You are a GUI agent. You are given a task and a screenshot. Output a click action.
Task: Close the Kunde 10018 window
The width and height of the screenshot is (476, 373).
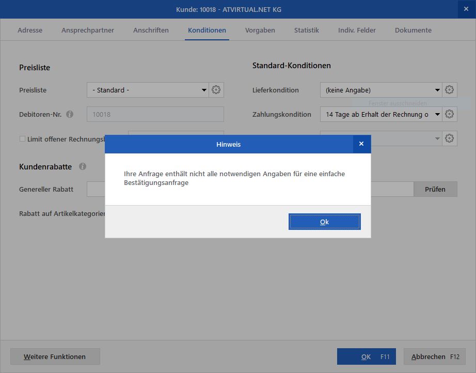click(466, 9)
